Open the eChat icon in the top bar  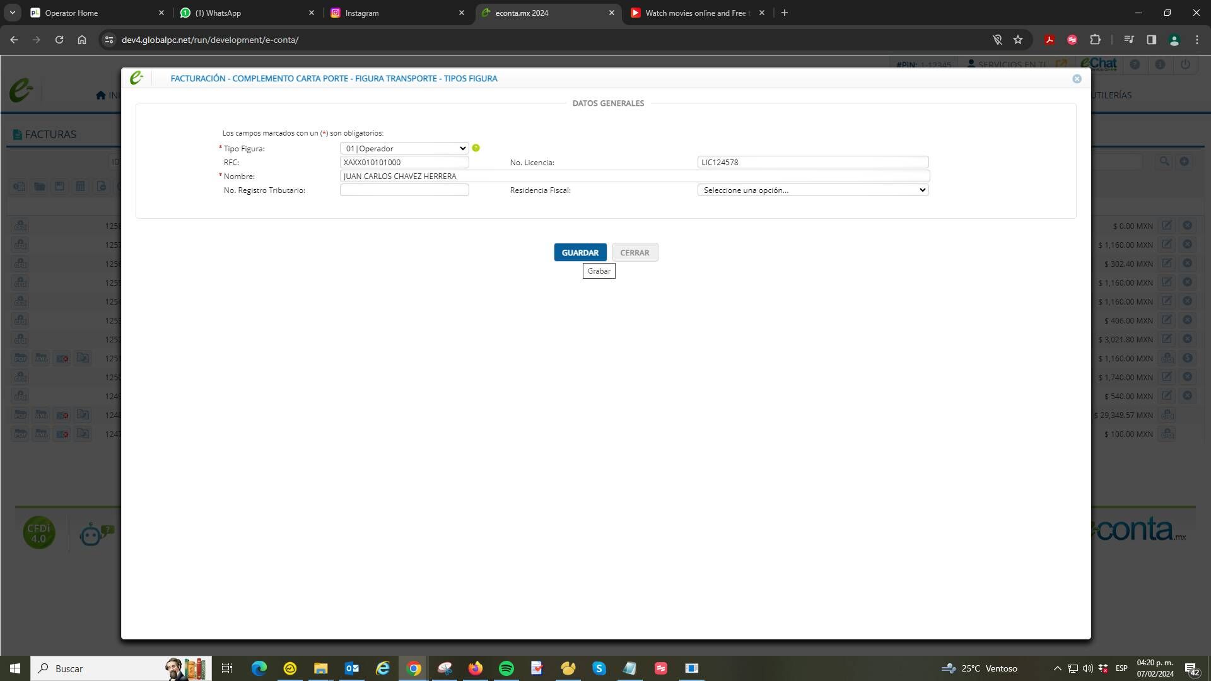point(1098,64)
